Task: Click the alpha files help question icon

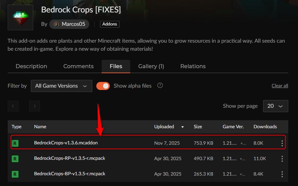Action: coord(160,85)
